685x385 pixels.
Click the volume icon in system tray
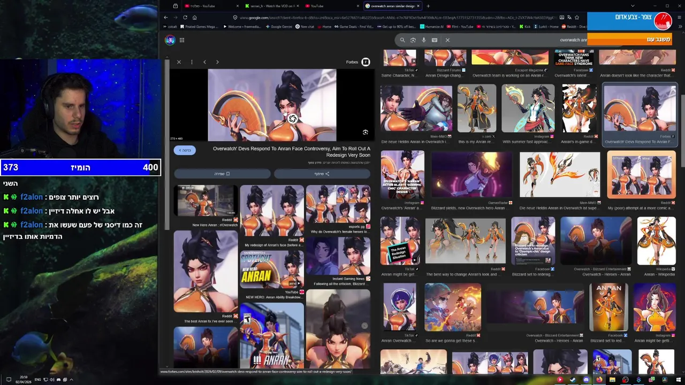pyautogui.click(x=52, y=380)
